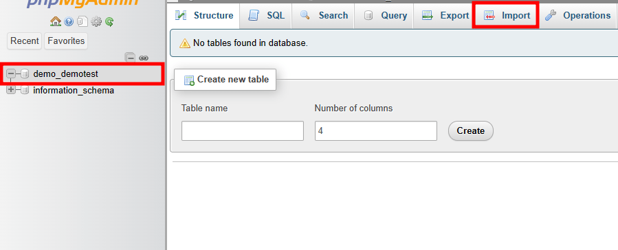Click the demo_demotest database cylinder icon

pos(25,73)
